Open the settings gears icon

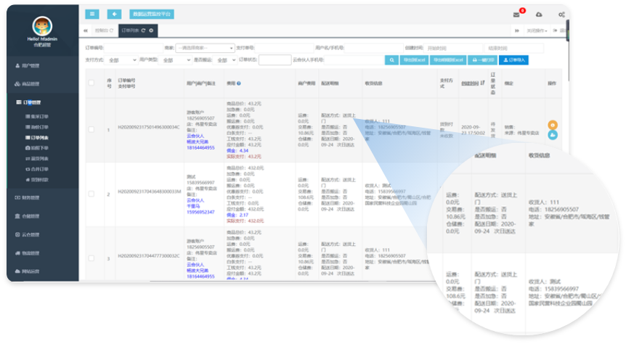(x=561, y=15)
